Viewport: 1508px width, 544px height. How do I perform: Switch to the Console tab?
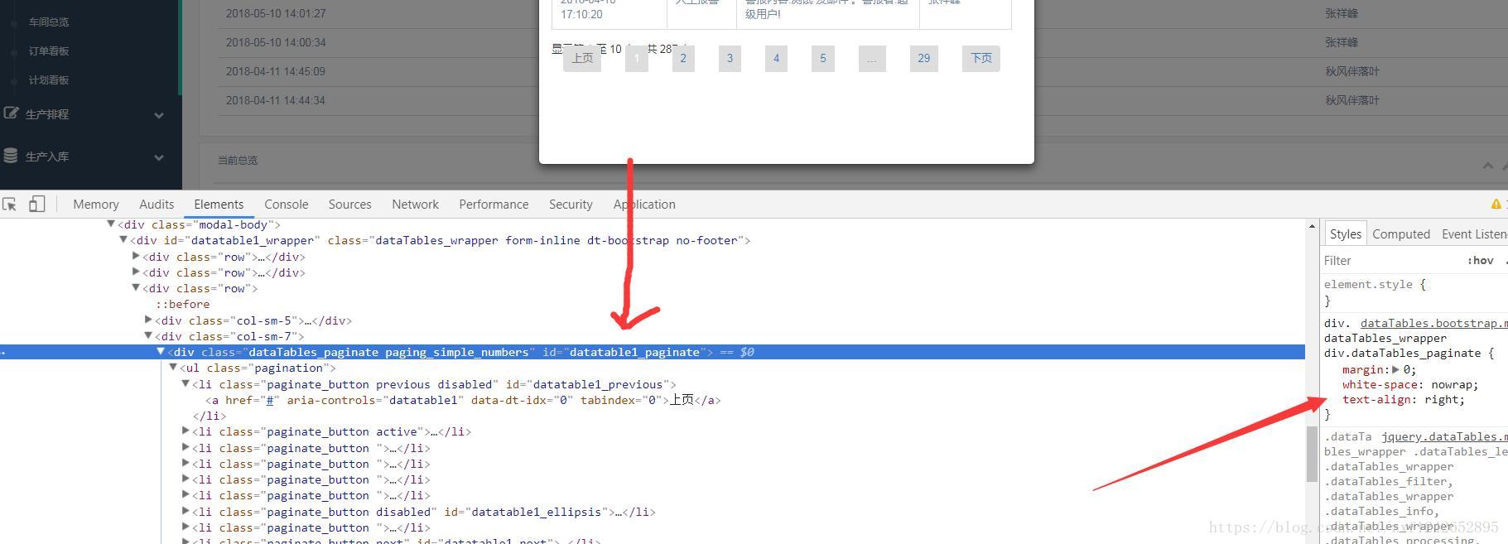click(x=287, y=205)
